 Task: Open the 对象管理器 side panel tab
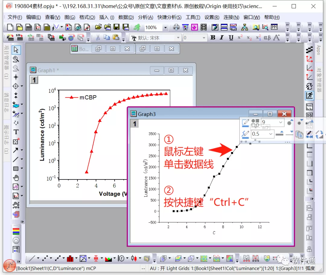[319, 80]
